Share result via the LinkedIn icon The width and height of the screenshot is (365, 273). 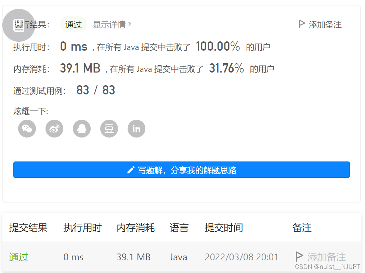click(x=136, y=129)
